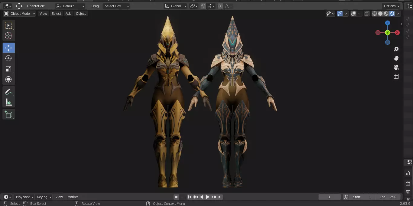Click the move tool icon in header
This screenshot has height=206, width=413.
pos(19,6)
